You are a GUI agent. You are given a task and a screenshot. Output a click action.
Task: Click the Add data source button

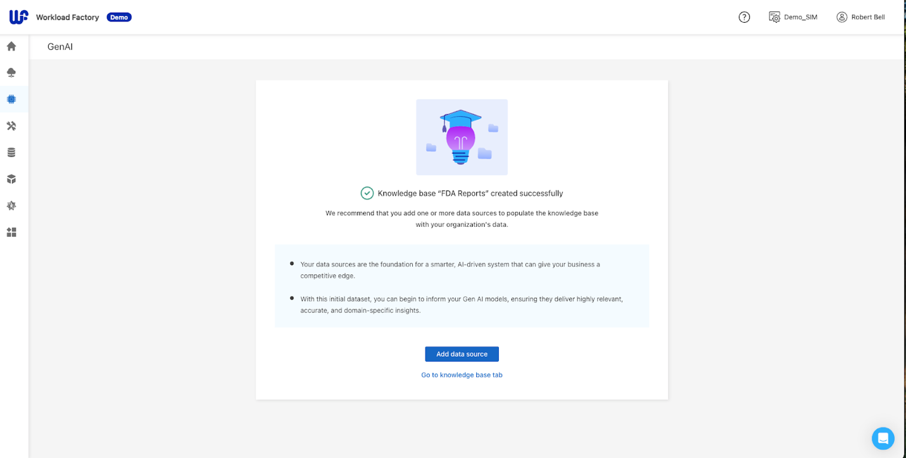tap(462, 354)
